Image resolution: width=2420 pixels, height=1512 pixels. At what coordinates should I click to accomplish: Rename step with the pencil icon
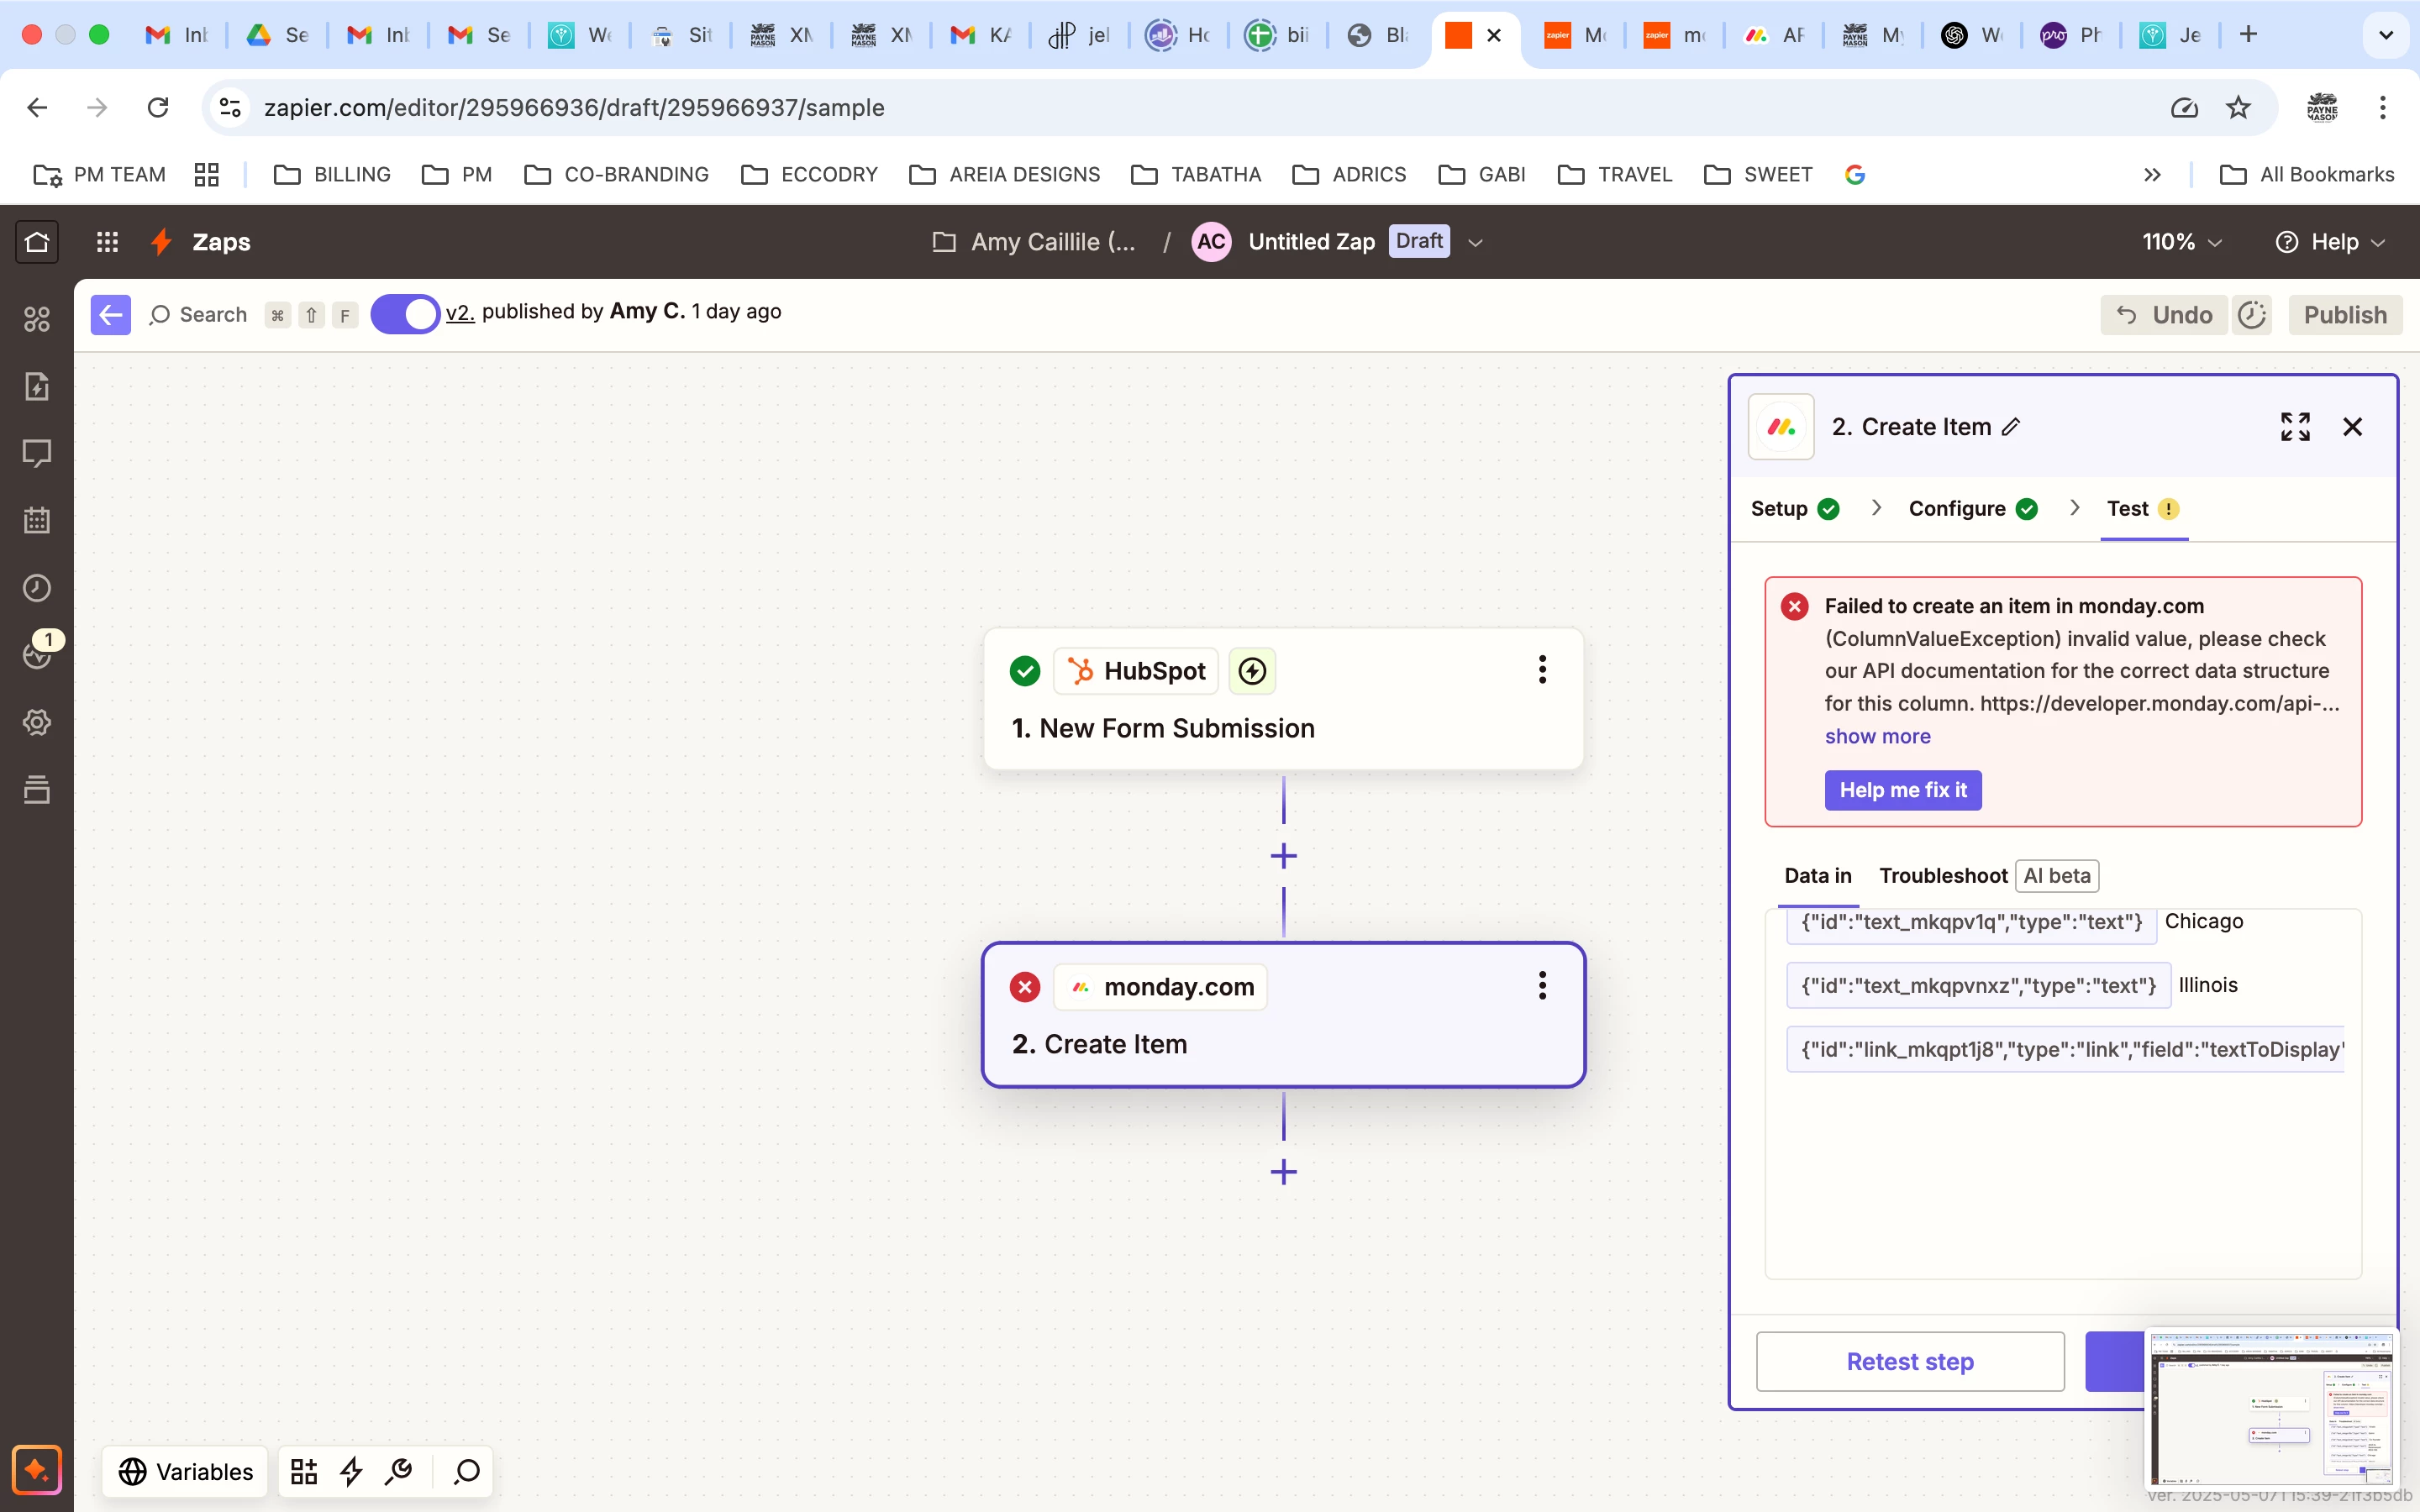coord(2011,427)
